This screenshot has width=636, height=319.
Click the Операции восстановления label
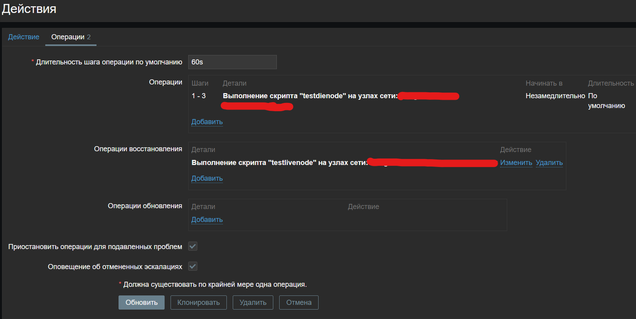[x=138, y=149]
